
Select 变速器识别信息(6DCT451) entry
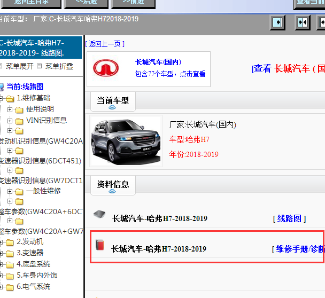pos(41,161)
